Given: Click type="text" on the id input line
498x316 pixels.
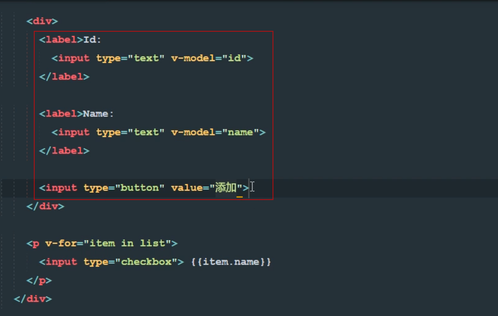Looking at the screenshot, I should (x=130, y=58).
